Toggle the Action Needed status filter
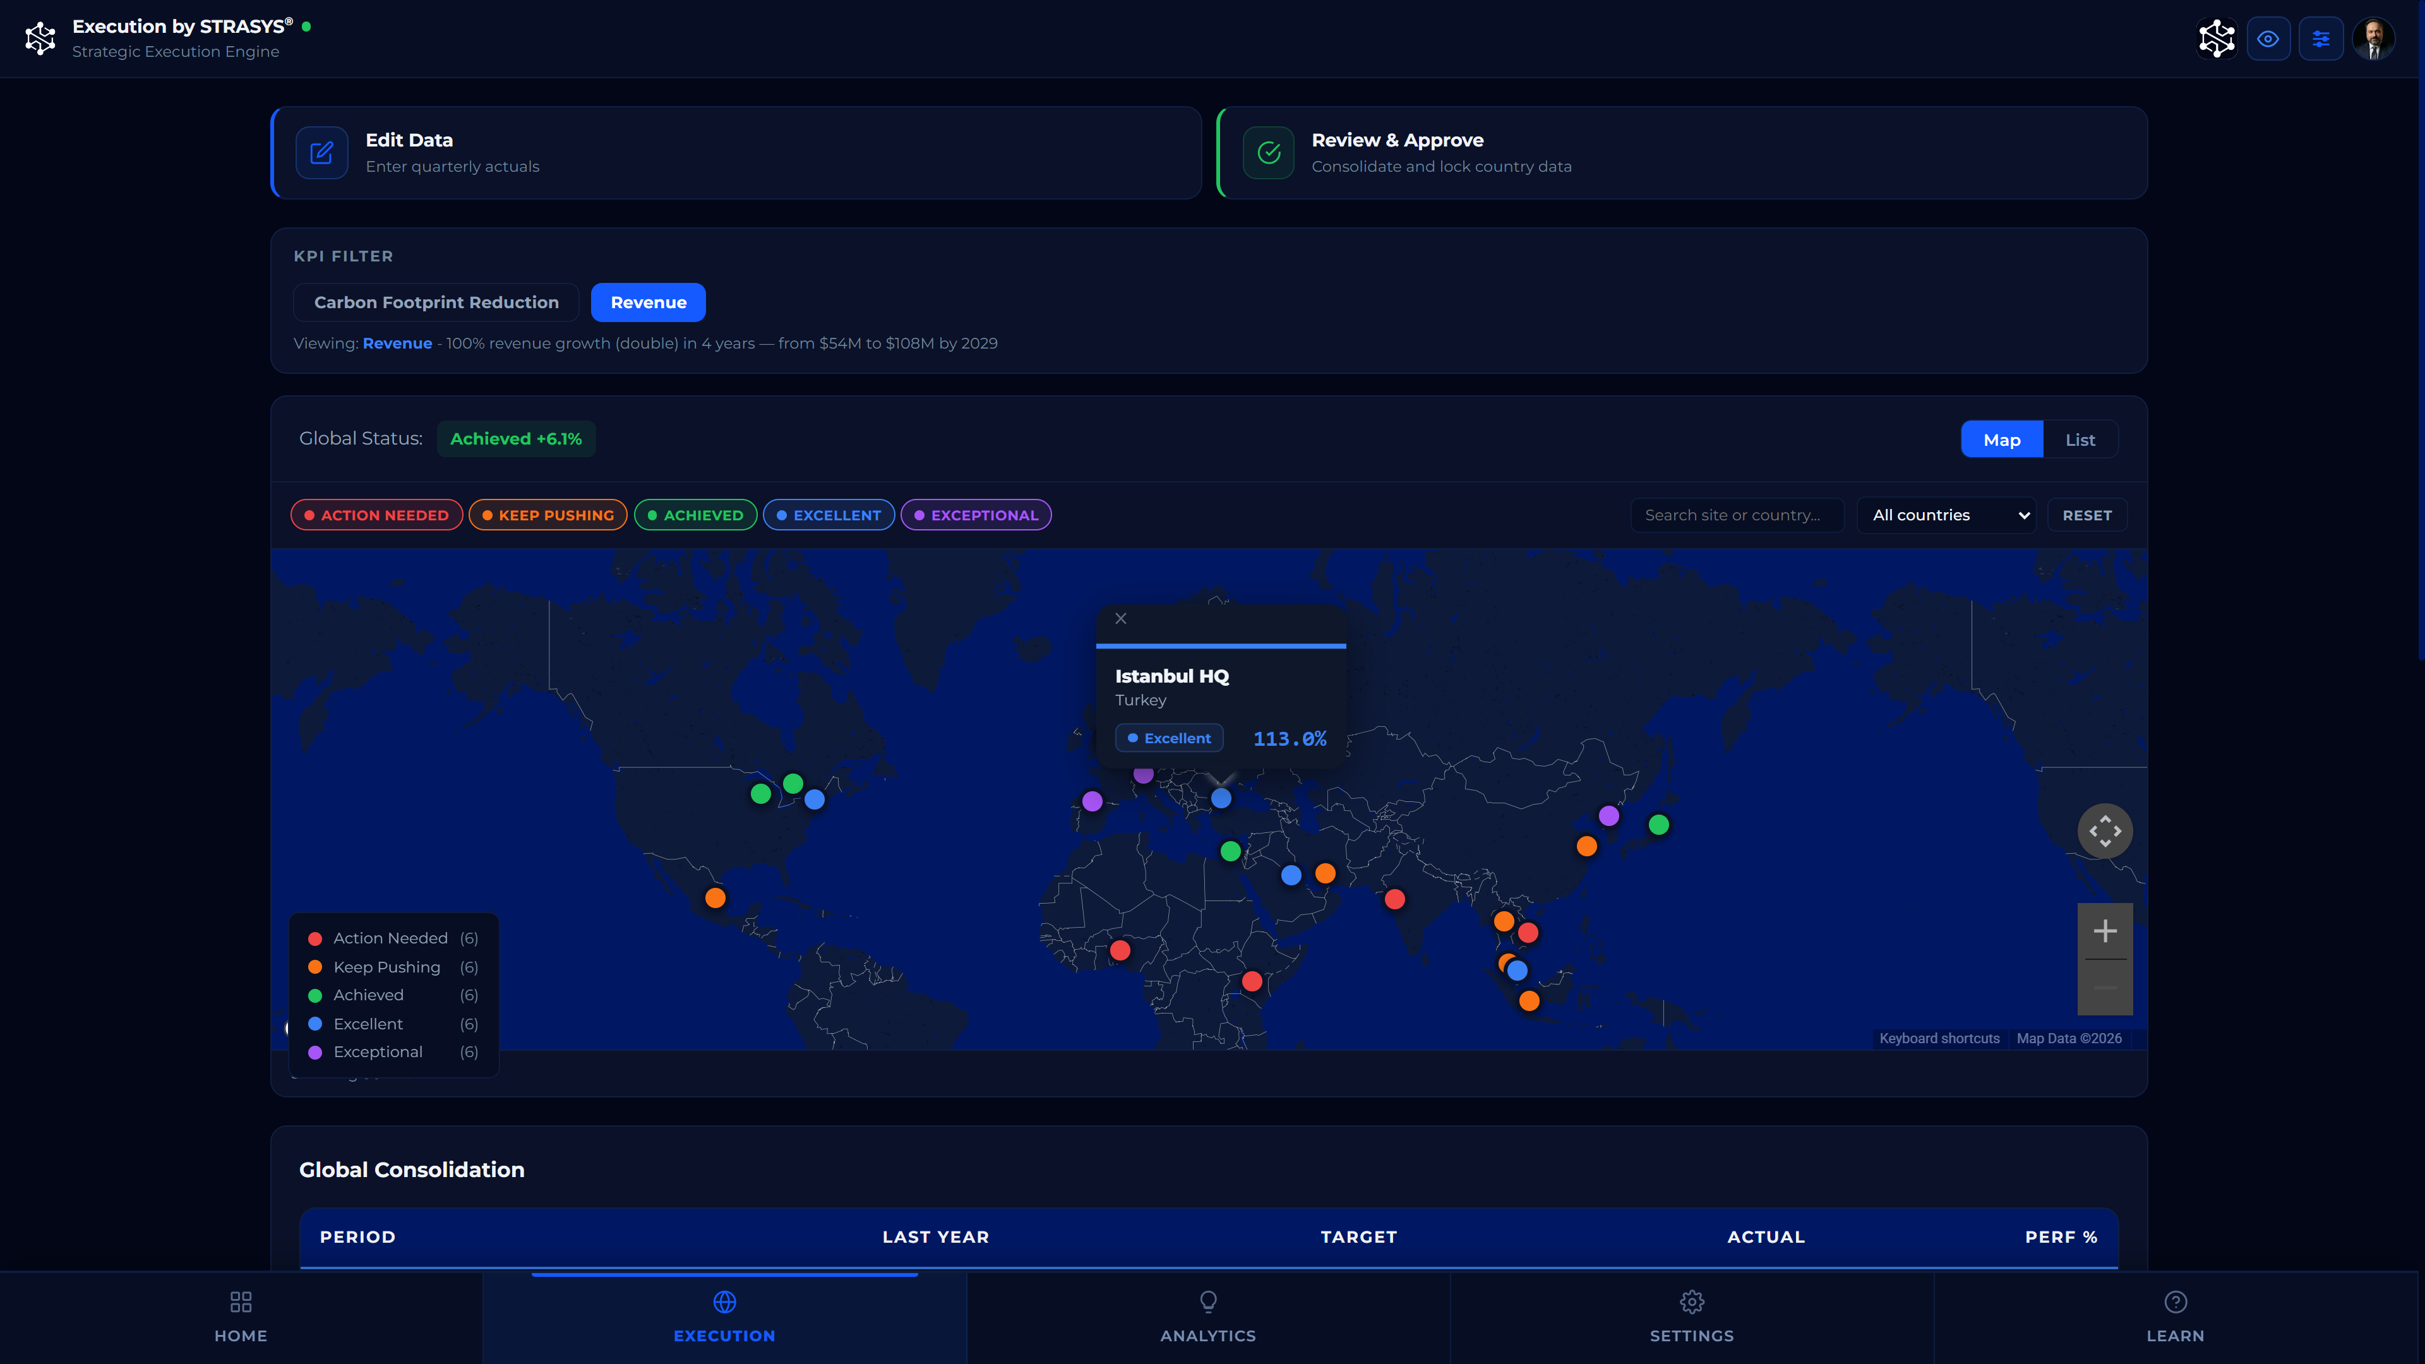Image resolution: width=2425 pixels, height=1364 pixels. (376, 515)
